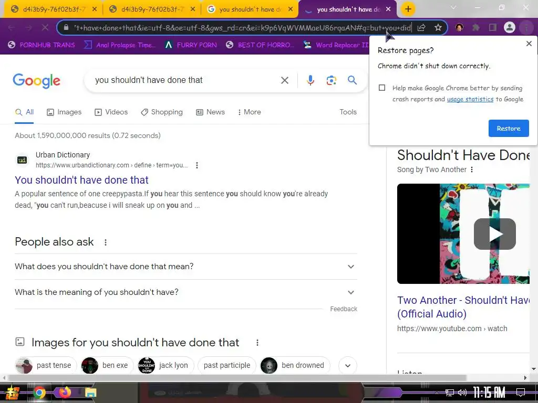Screen dimensions: 538x403
Task: Click the blue search magnifier icon
Action: (x=352, y=80)
